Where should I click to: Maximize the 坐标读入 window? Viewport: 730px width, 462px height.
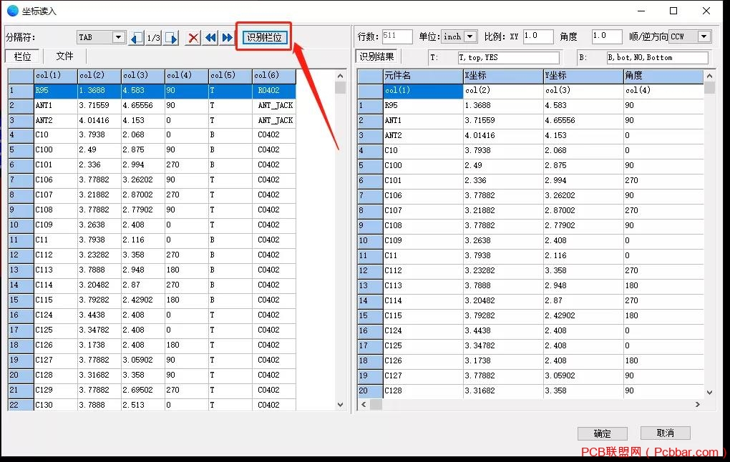[x=673, y=11]
